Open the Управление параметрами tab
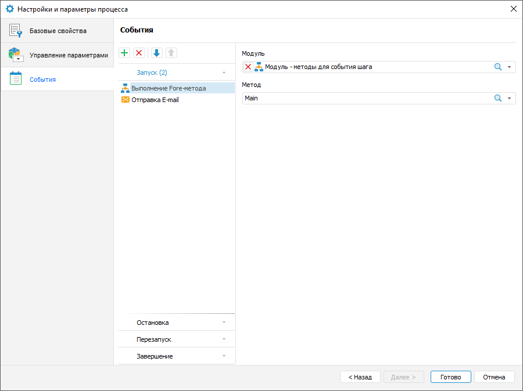The width and height of the screenshot is (523, 391). (x=57, y=55)
